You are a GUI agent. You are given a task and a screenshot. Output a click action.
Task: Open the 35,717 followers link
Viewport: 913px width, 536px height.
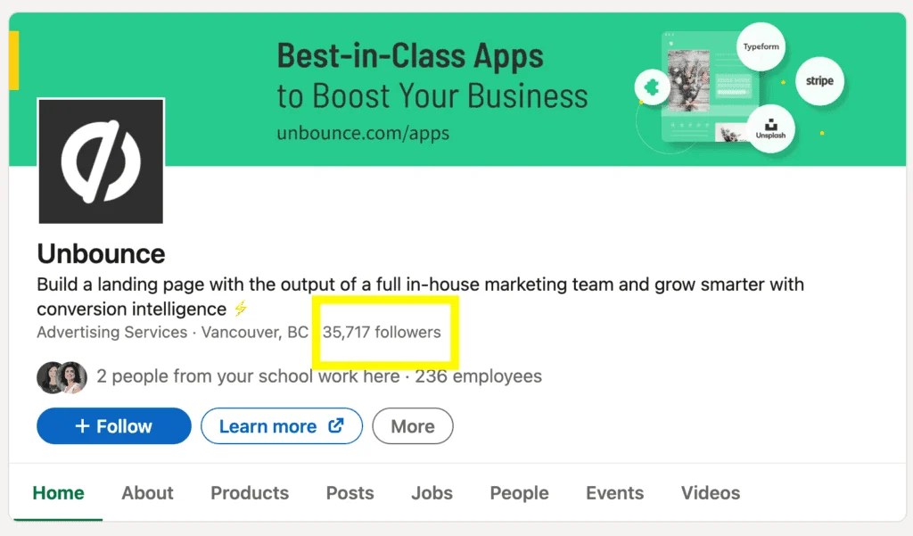coord(383,333)
